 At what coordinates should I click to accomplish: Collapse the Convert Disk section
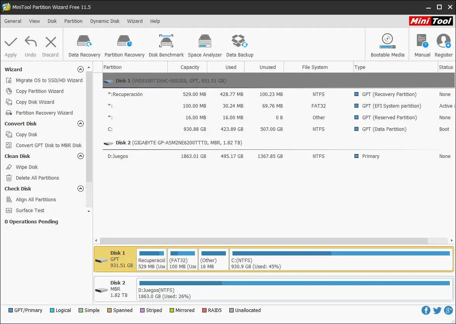(x=81, y=124)
